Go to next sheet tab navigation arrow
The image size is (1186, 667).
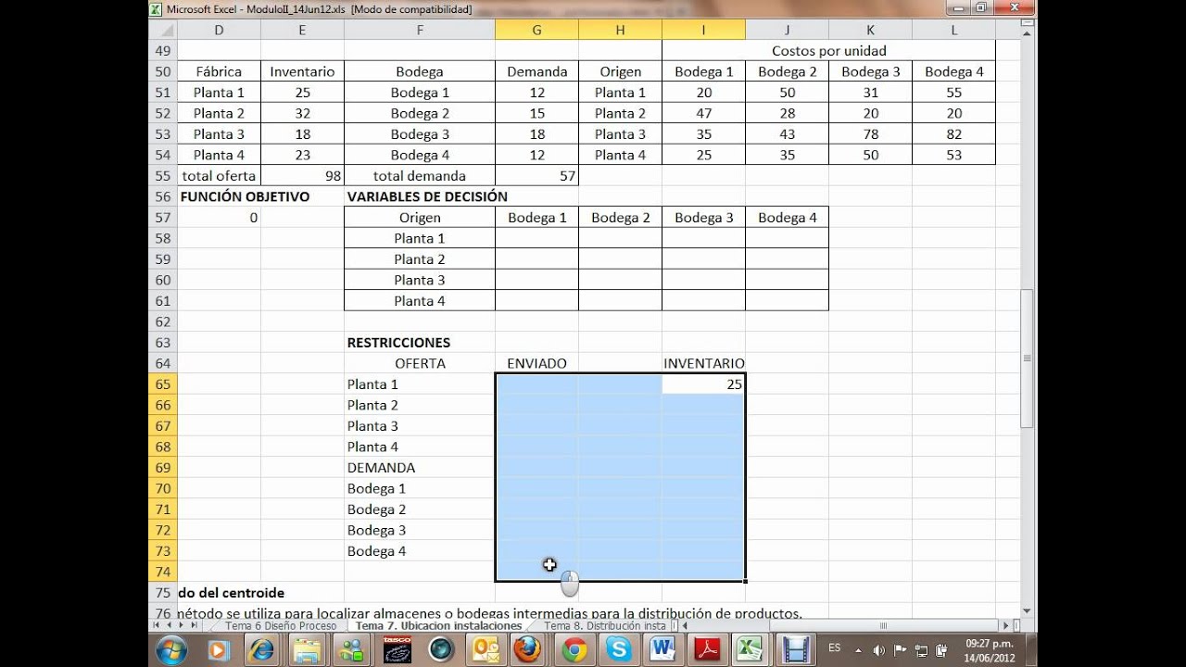click(182, 625)
